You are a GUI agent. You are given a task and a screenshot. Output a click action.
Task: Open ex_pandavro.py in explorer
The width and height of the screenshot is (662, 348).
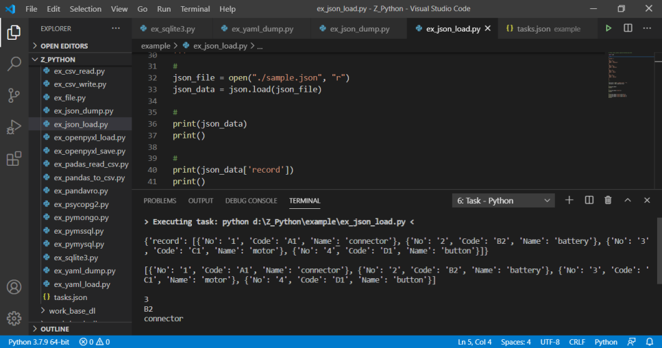coord(80,190)
